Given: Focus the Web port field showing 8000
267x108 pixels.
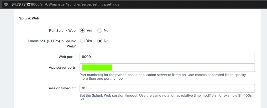Looking at the screenshot, I should tap(167, 57).
